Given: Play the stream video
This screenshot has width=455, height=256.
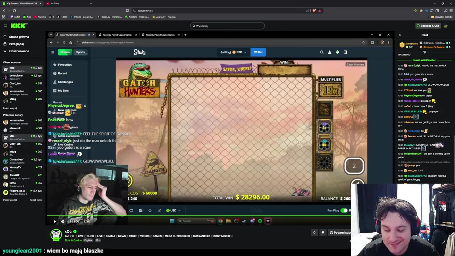Looking at the screenshot, I should [x=55, y=221].
